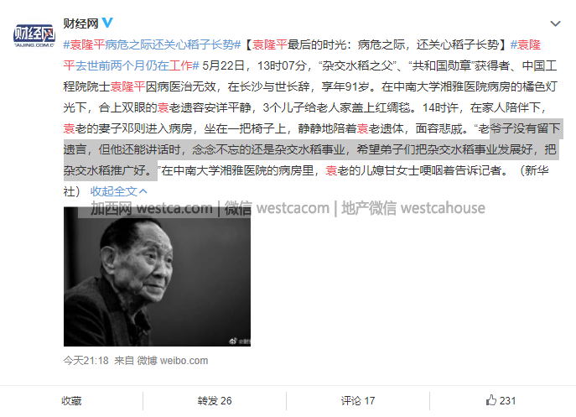576x417 pixels.
Task: Open hashtag 袁隆平病危之际还关心稻子长势
Action: 152,44
